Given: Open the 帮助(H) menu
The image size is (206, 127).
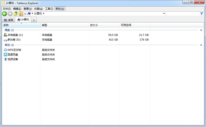Looking at the screenshot, I should click(x=60, y=9).
